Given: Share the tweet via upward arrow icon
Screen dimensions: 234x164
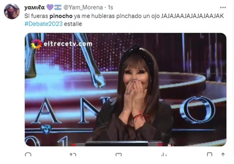Looking at the screenshot, I should pyautogui.click(x=223, y=154).
